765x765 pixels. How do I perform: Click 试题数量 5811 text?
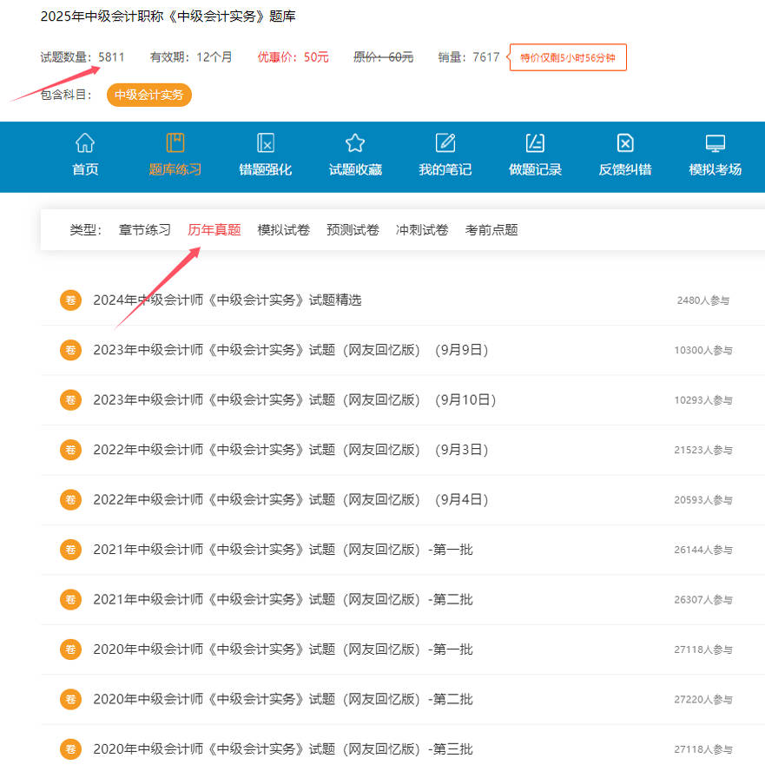click(x=82, y=57)
